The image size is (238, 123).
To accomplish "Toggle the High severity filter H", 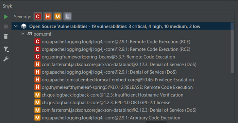I will click(48, 16).
